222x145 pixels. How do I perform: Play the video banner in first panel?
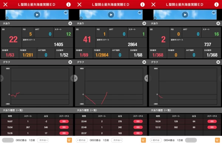coord(37,15)
